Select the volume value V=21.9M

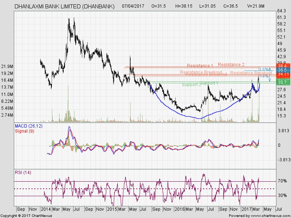click(x=256, y=6)
